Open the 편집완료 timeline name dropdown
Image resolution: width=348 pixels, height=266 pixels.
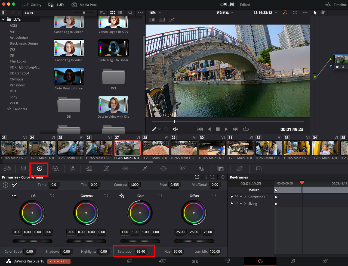(225, 12)
